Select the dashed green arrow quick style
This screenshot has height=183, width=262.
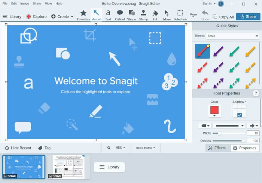click(x=234, y=67)
